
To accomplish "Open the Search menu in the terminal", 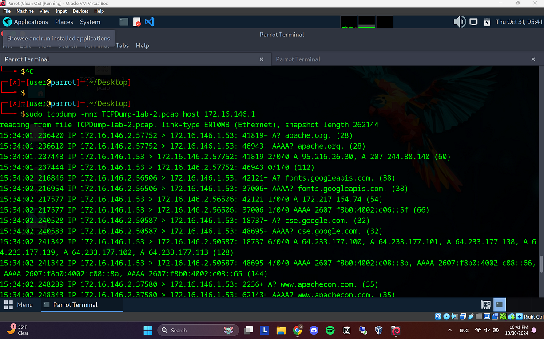I will click(68, 46).
